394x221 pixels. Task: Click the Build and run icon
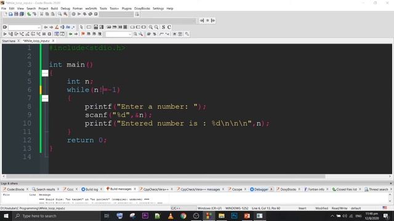tap(85, 14)
